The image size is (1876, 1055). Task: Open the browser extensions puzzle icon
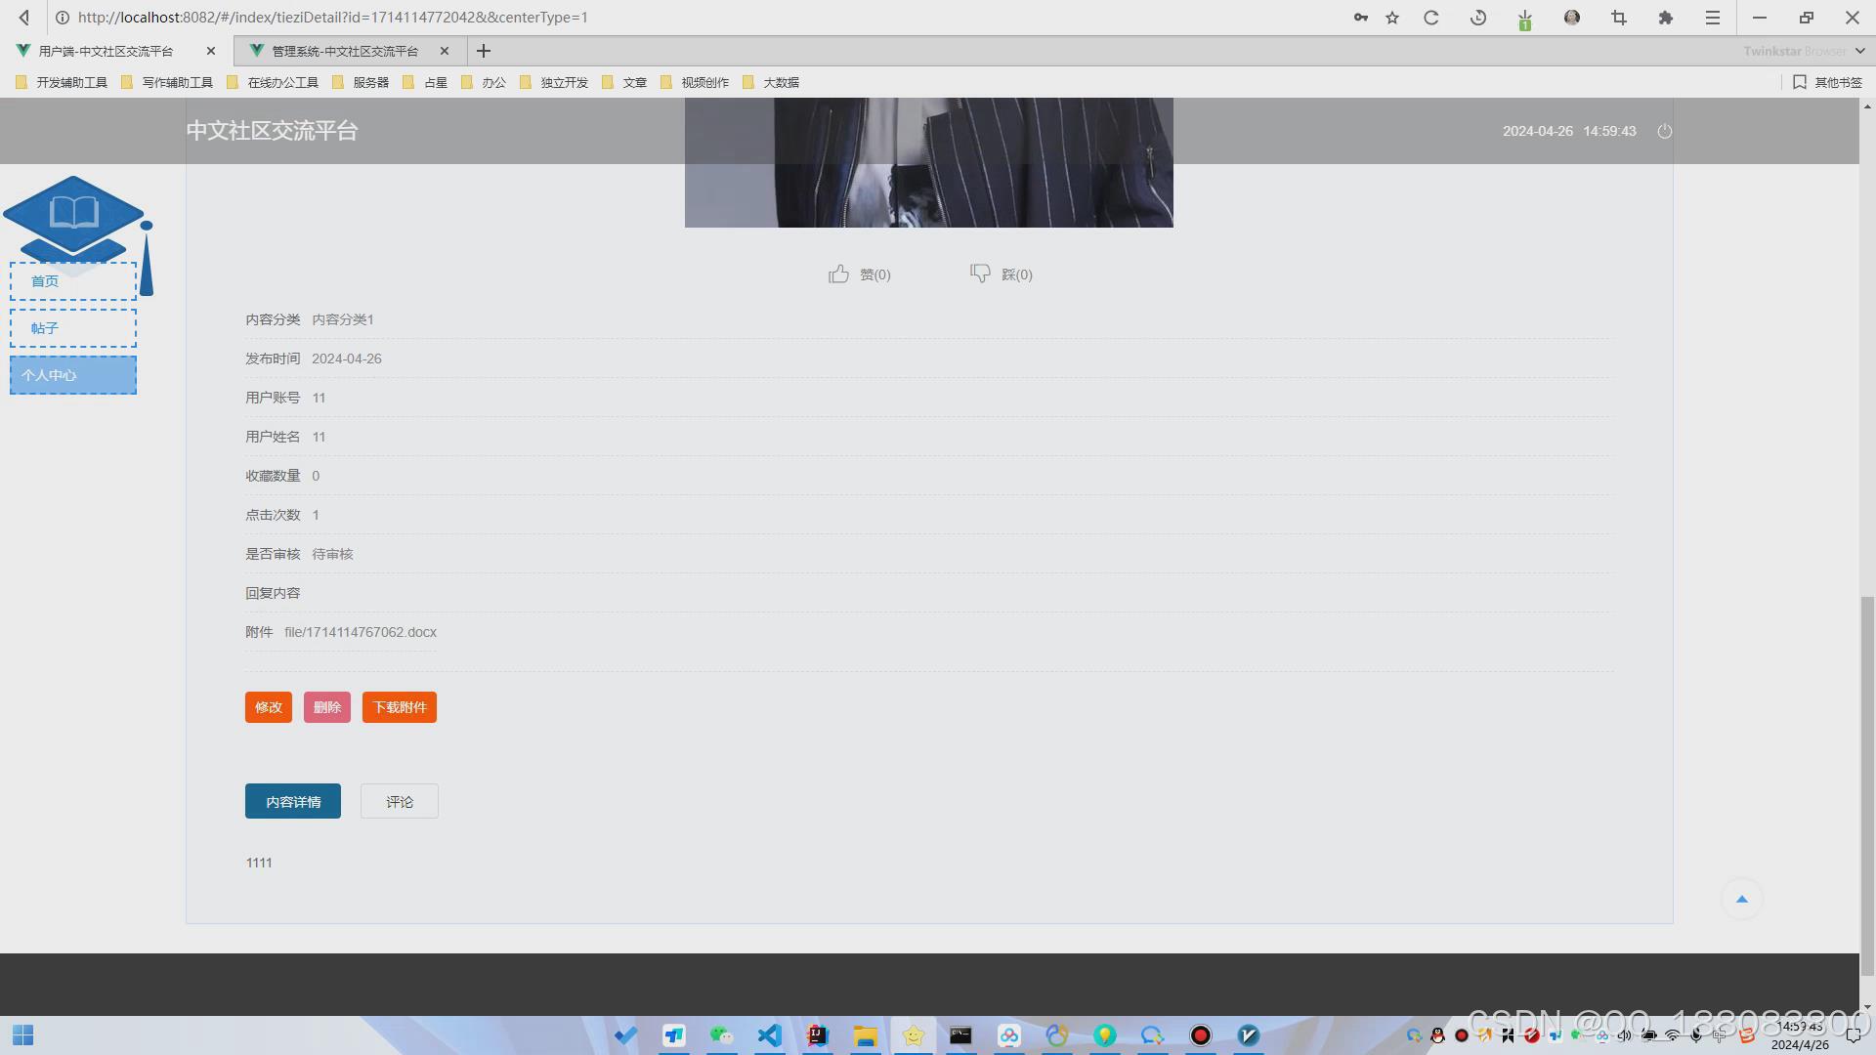pos(1666,18)
